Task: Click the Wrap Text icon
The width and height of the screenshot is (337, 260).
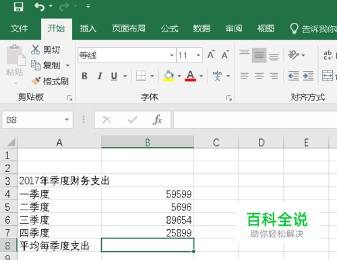Action: [x=328, y=55]
